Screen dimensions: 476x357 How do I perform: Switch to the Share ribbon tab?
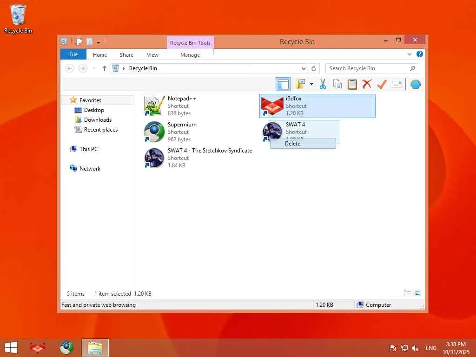pyautogui.click(x=126, y=55)
